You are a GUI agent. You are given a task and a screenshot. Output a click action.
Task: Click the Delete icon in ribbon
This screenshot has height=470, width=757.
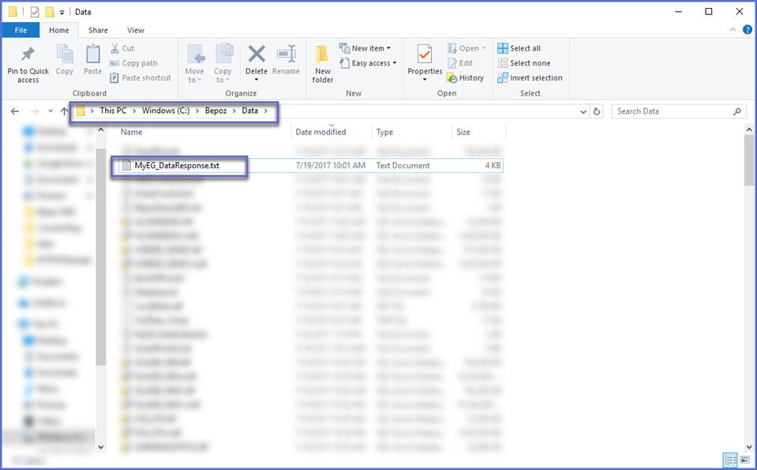click(257, 55)
